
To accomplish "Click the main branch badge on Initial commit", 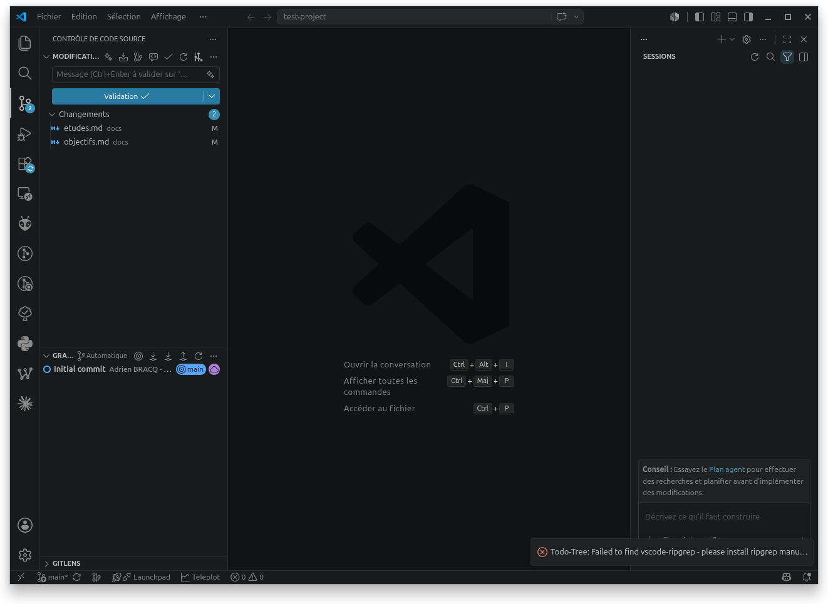I will [x=191, y=369].
